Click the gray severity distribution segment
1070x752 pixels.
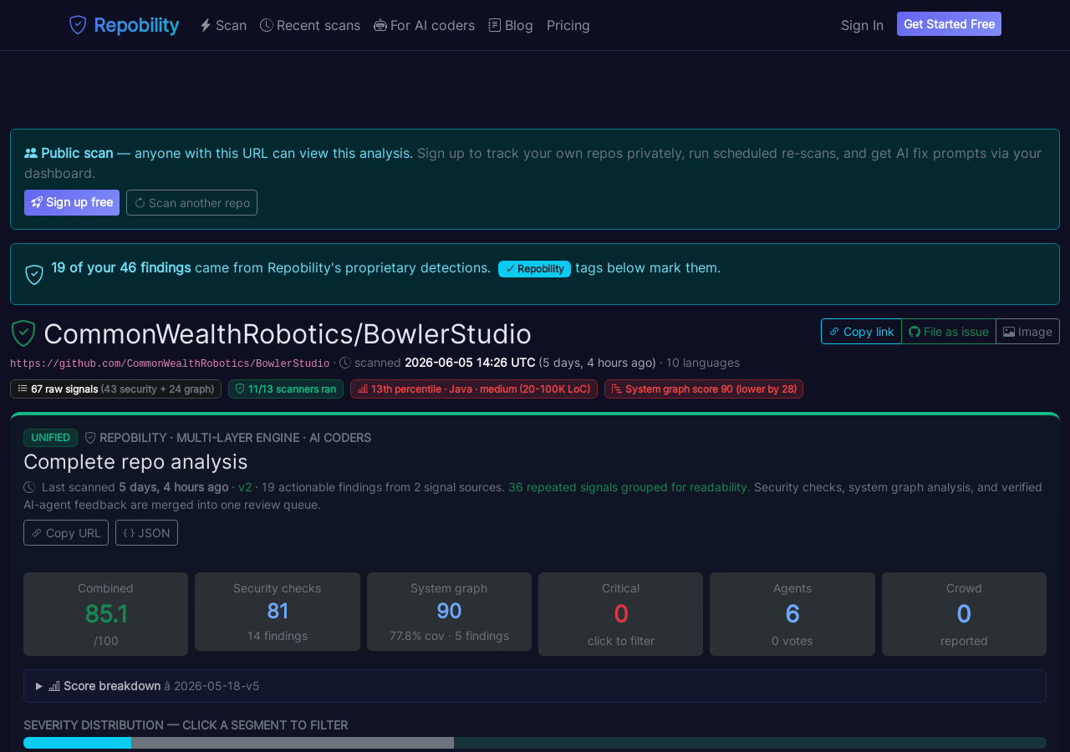[293, 743]
